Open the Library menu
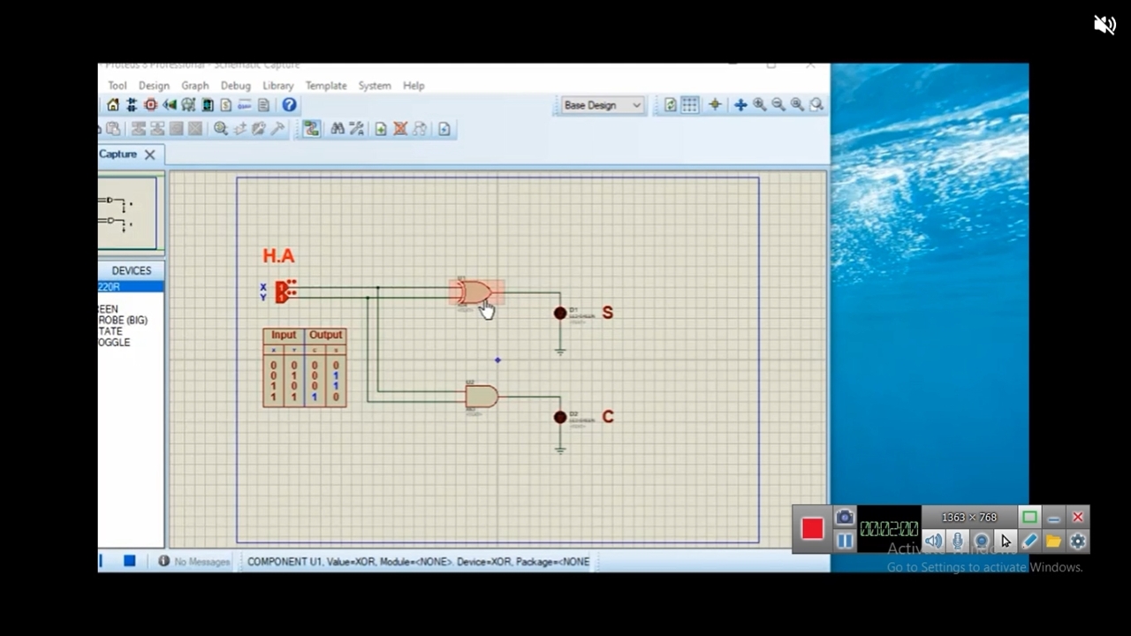 click(x=277, y=86)
